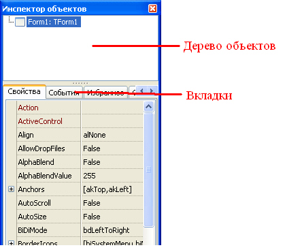Click the False value of AutoSize
Screen dimensions: 285x252
click(x=92, y=217)
